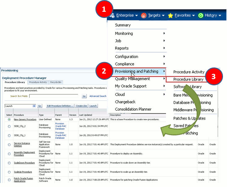
Task: Open SIDB_Cfg_1 parent Provision Oracle RAC link
Action: point(61,135)
